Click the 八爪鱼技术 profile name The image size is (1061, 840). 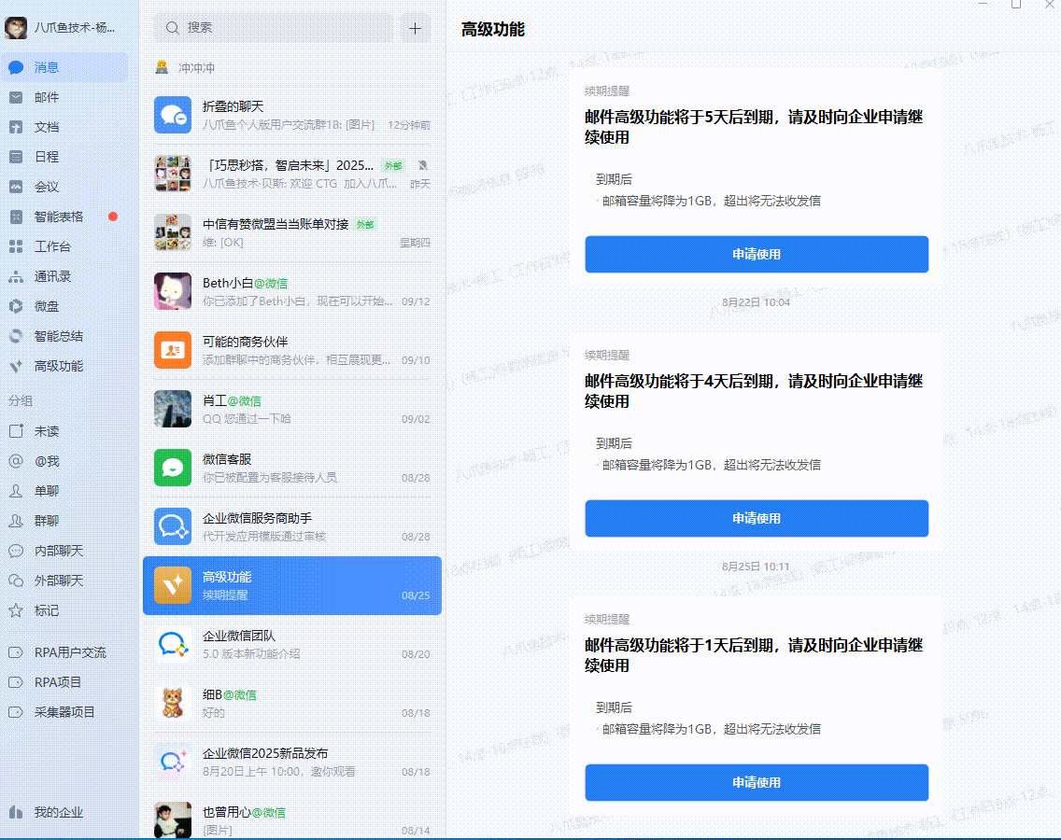[75, 28]
